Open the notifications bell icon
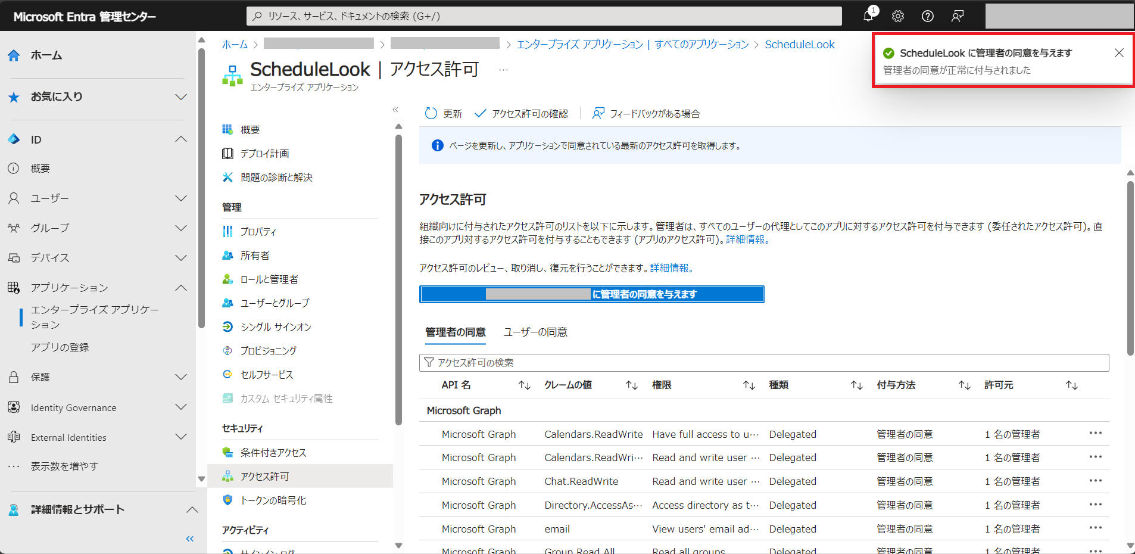Image resolution: width=1135 pixels, height=554 pixels. click(x=869, y=16)
